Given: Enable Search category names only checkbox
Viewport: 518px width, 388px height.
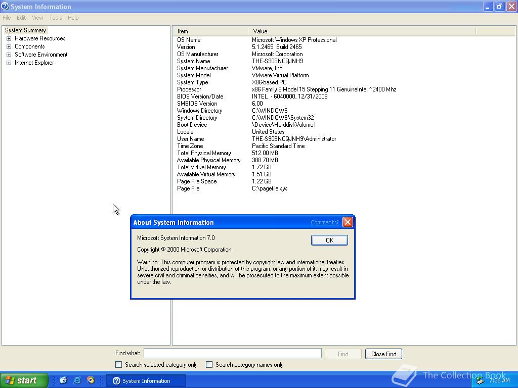Looking at the screenshot, I should (x=209, y=365).
